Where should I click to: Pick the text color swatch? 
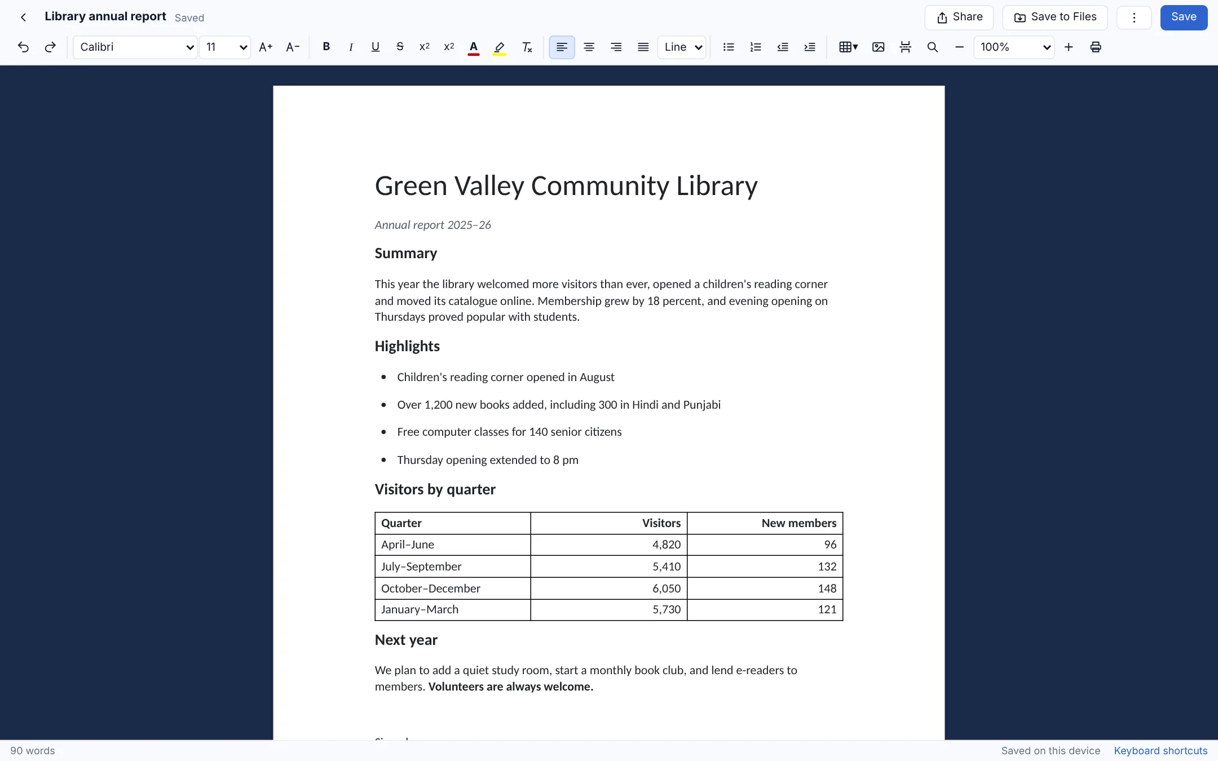pyautogui.click(x=474, y=47)
